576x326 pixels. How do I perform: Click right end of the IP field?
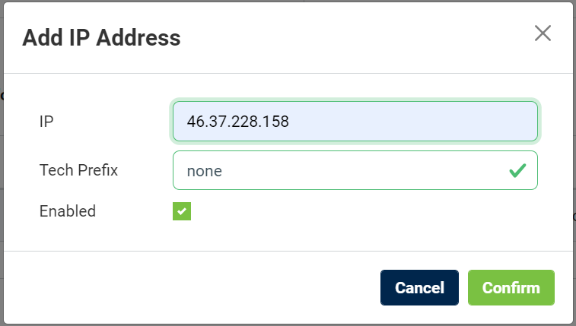517,122
